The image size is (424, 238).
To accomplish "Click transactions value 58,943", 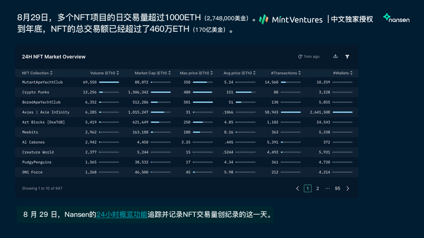I will point(272,112).
